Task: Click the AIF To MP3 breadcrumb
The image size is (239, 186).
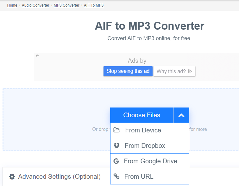Action: click(94, 5)
